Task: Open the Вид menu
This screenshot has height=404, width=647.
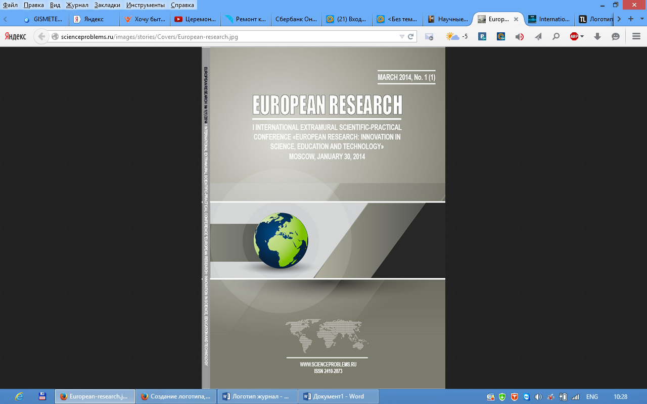Action: click(x=55, y=5)
